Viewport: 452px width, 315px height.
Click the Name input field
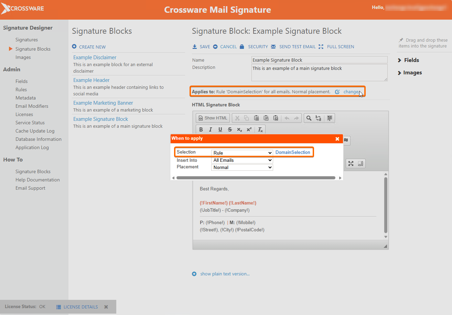click(x=319, y=60)
